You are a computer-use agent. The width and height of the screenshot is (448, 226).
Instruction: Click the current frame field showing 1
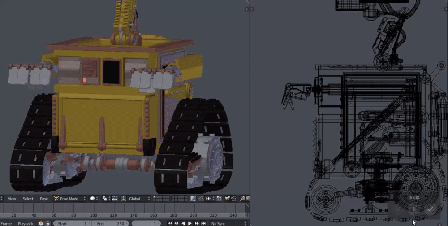click(146, 223)
